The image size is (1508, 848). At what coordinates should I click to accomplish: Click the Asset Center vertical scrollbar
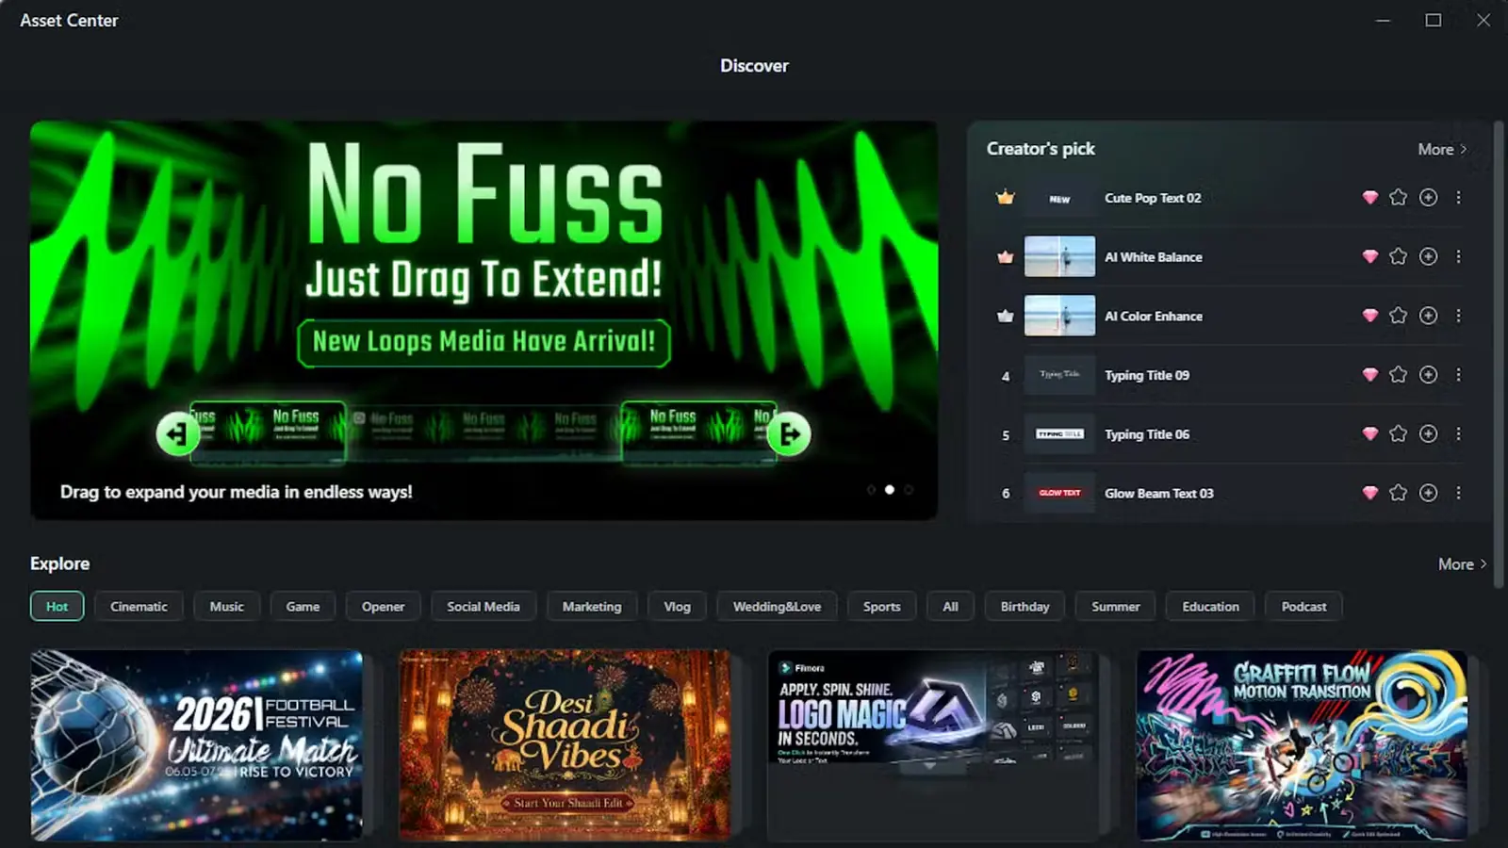(1499, 353)
